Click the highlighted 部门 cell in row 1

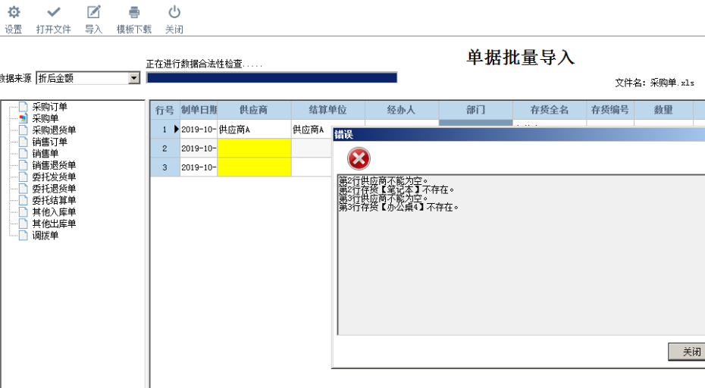click(476, 122)
